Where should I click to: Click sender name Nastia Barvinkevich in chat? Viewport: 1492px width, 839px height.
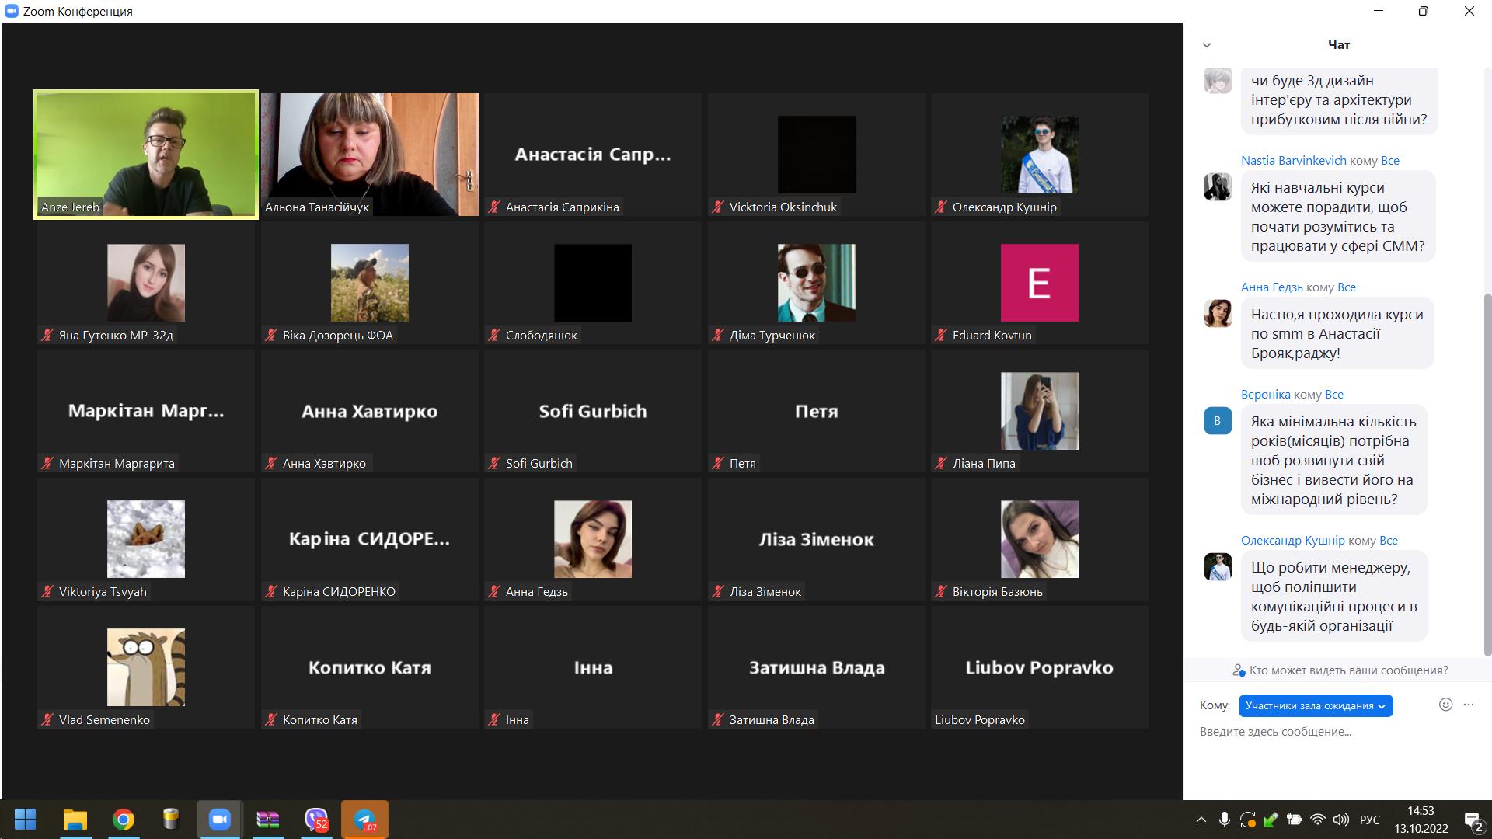1293,160
